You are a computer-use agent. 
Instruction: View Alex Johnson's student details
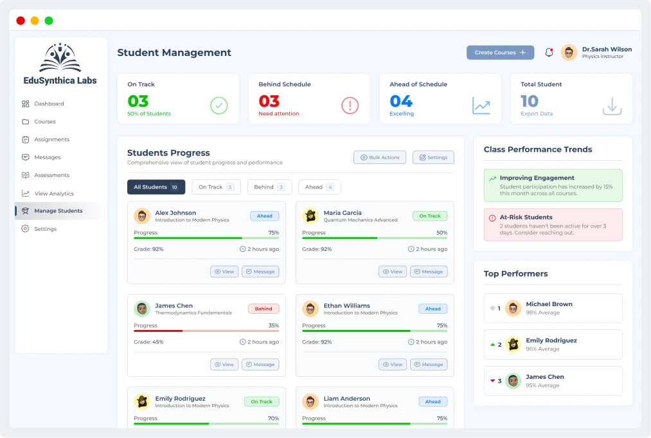[x=224, y=271]
